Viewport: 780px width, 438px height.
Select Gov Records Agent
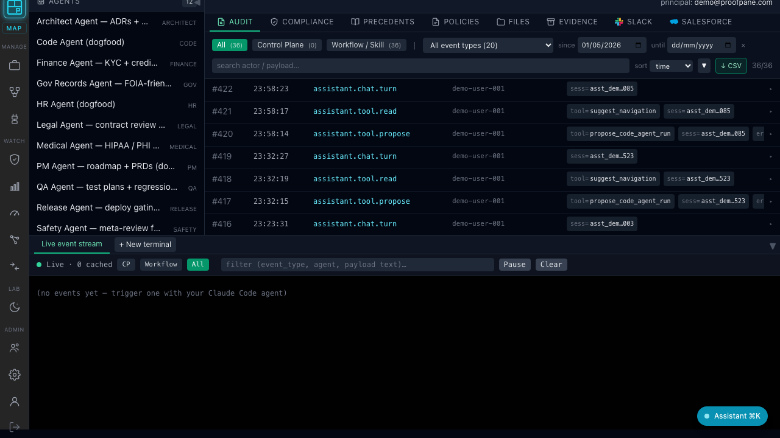pos(116,84)
